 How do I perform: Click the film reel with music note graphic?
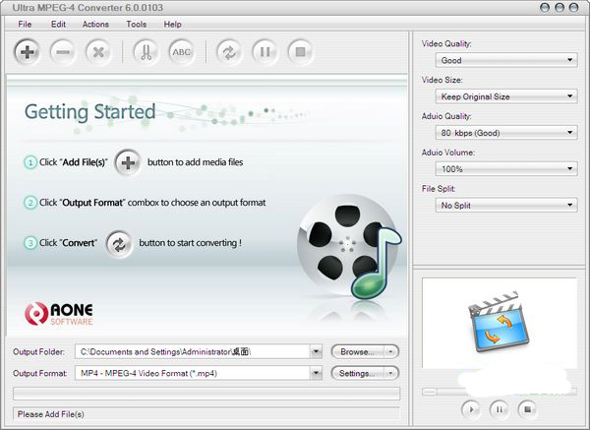click(349, 247)
